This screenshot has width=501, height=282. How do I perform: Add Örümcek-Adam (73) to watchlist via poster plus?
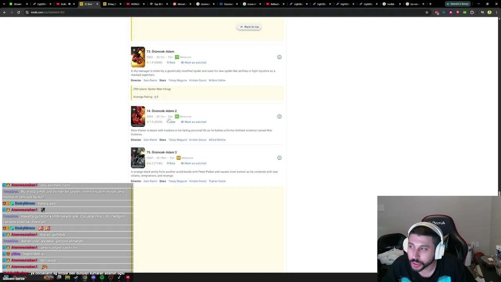point(134,50)
